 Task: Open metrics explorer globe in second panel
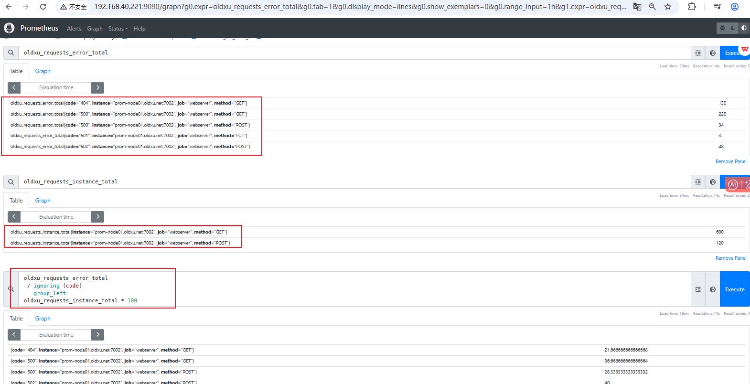click(712, 182)
